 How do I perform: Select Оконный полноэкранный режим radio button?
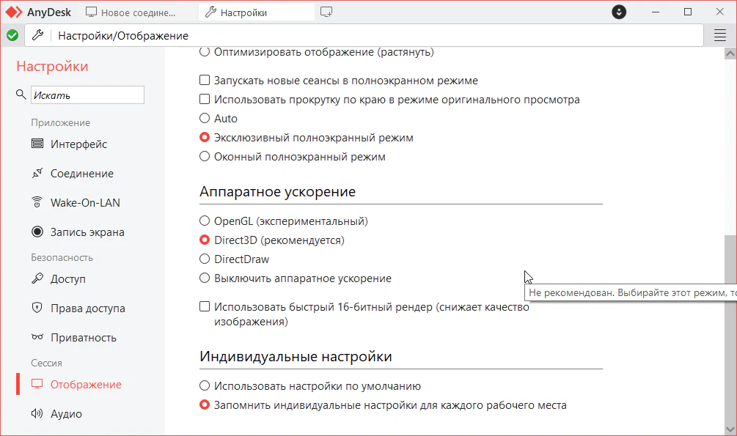[x=205, y=157]
